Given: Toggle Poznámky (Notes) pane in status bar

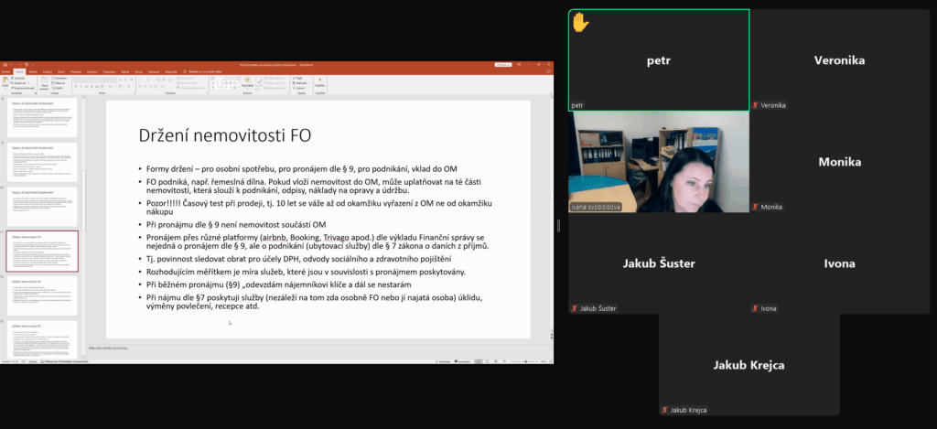Looking at the screenshot, I should coord(444,361).
